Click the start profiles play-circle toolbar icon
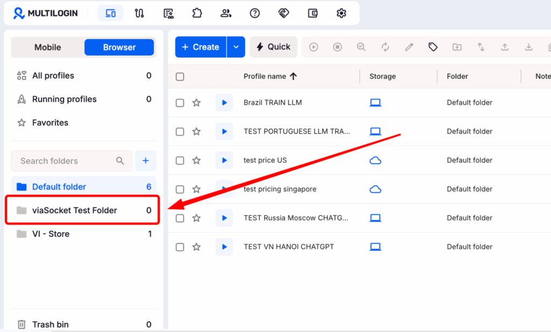The height and width of the screenshot is (332, 551). [314, 47]
